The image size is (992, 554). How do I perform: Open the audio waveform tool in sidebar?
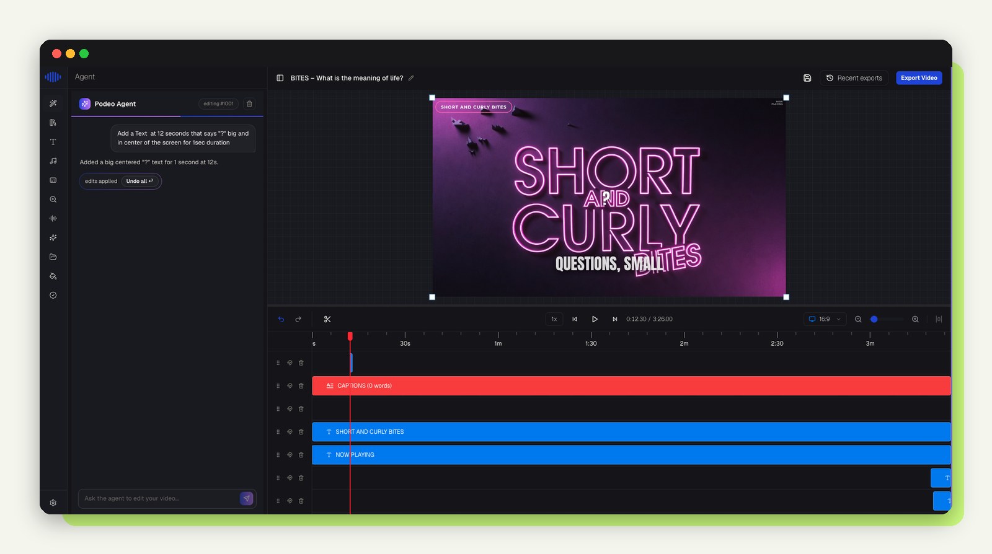(53, 218)
